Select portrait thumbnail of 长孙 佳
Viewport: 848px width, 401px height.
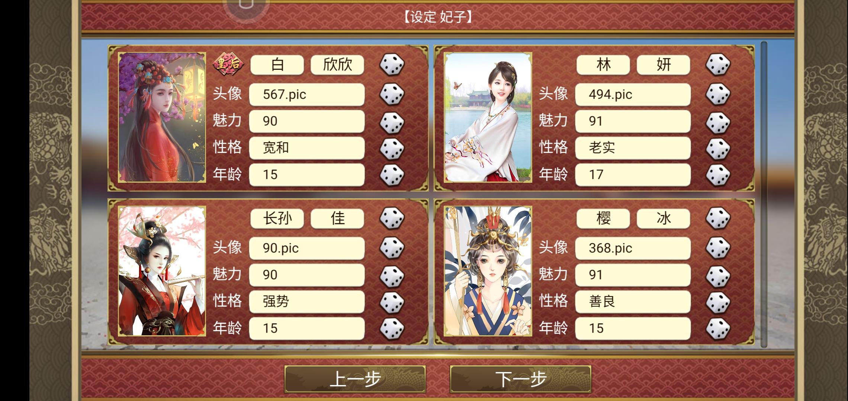pos(162,271)
